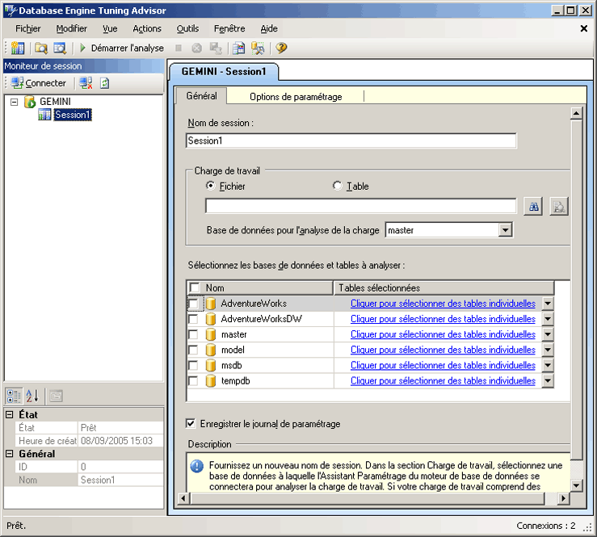Open the workload analysis database dropdown
The width and height of the screenshot is (597, 537).
point(506,230)
